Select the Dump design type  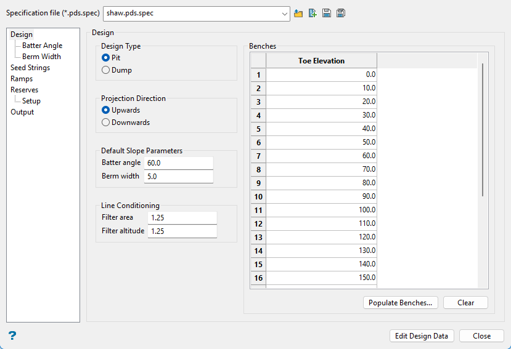click(x=106, y=70)
